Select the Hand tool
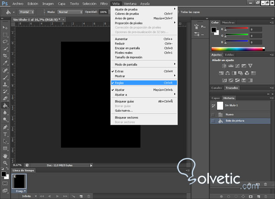 5,155
